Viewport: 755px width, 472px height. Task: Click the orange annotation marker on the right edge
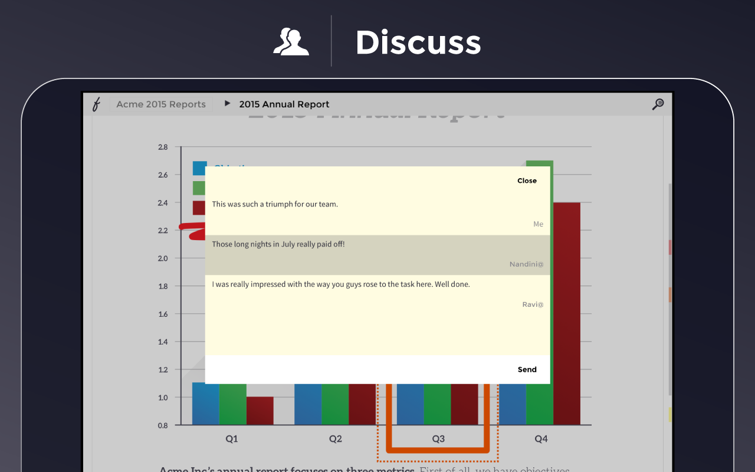coord(670,294)
